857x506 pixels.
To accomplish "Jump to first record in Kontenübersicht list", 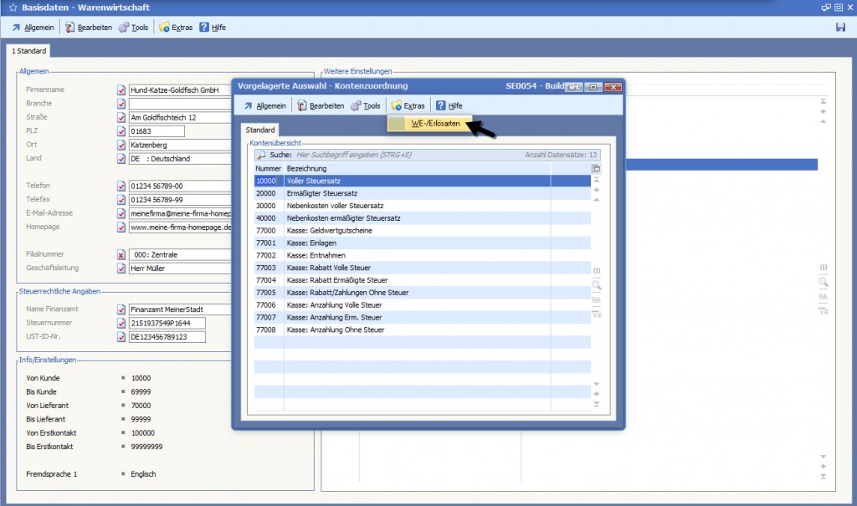I will click(597, 180).
